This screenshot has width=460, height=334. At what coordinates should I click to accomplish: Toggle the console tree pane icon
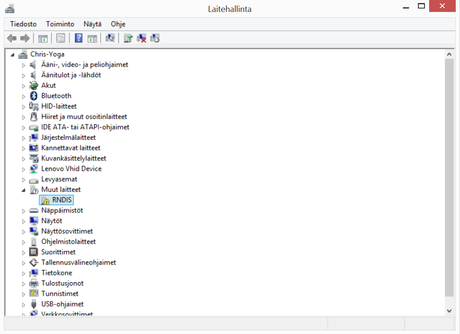[x=43, y=38]
